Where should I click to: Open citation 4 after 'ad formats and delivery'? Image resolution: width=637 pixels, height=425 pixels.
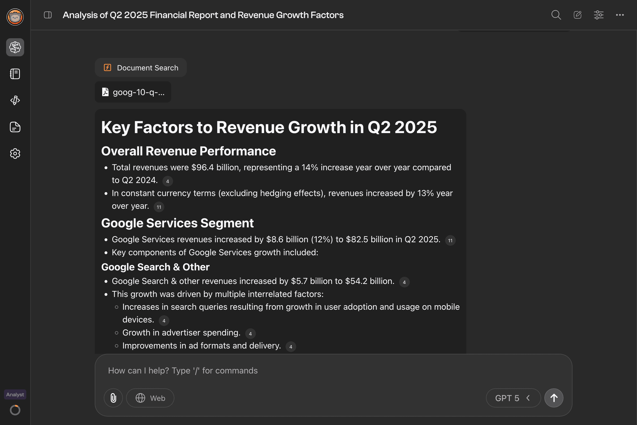point(291,346)
